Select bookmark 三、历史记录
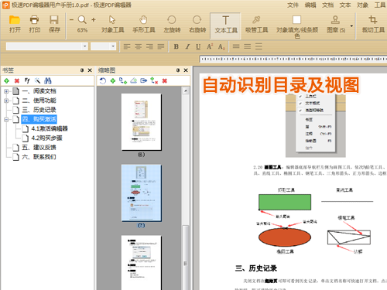Screen dimensions: 387x290 click(x=39, y=110)
